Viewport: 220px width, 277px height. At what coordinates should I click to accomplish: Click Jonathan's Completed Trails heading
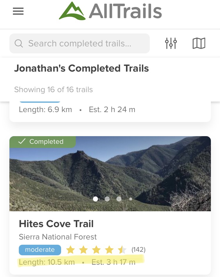(x=81, y=68)
